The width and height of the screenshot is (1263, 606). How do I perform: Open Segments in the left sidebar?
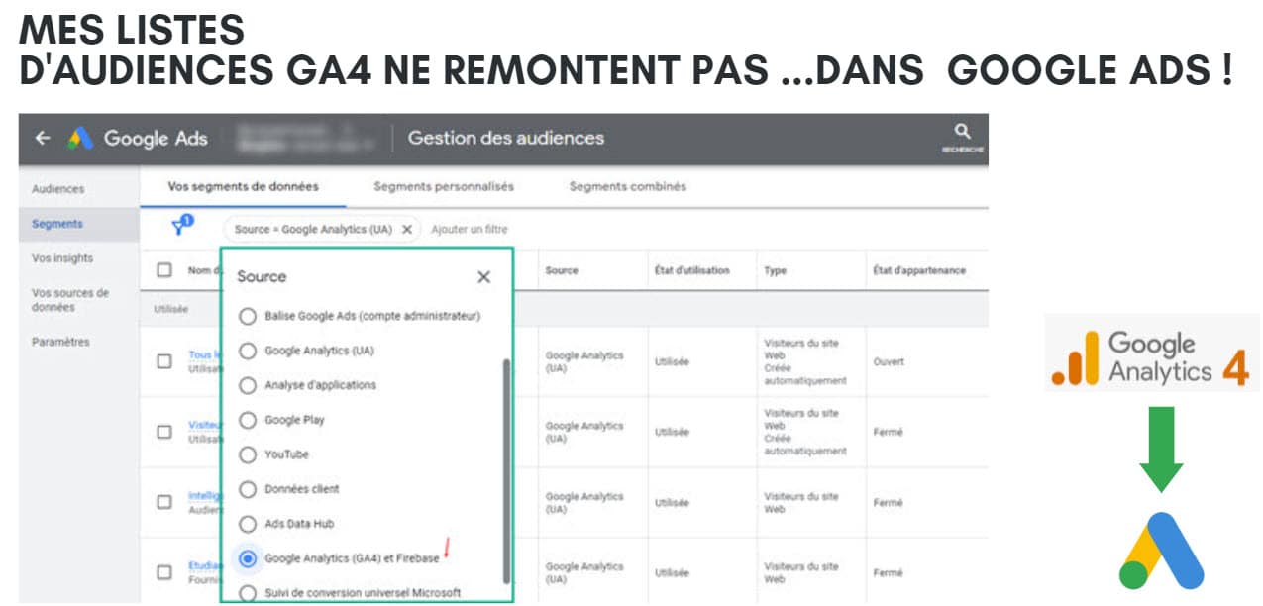(x=58, y=224)
